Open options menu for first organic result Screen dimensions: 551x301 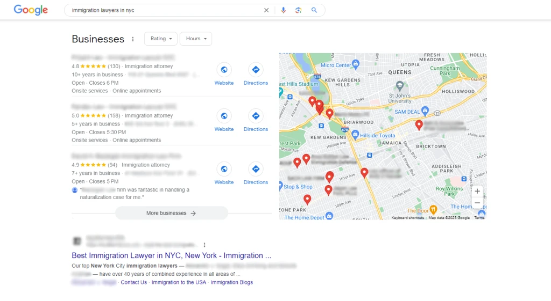[204, 245]
